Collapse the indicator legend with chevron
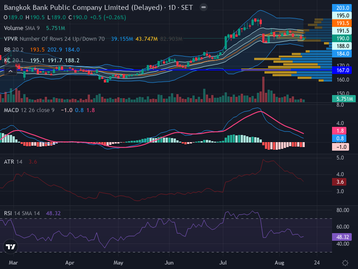The image size is (358, 269). [x=10, y=71]
